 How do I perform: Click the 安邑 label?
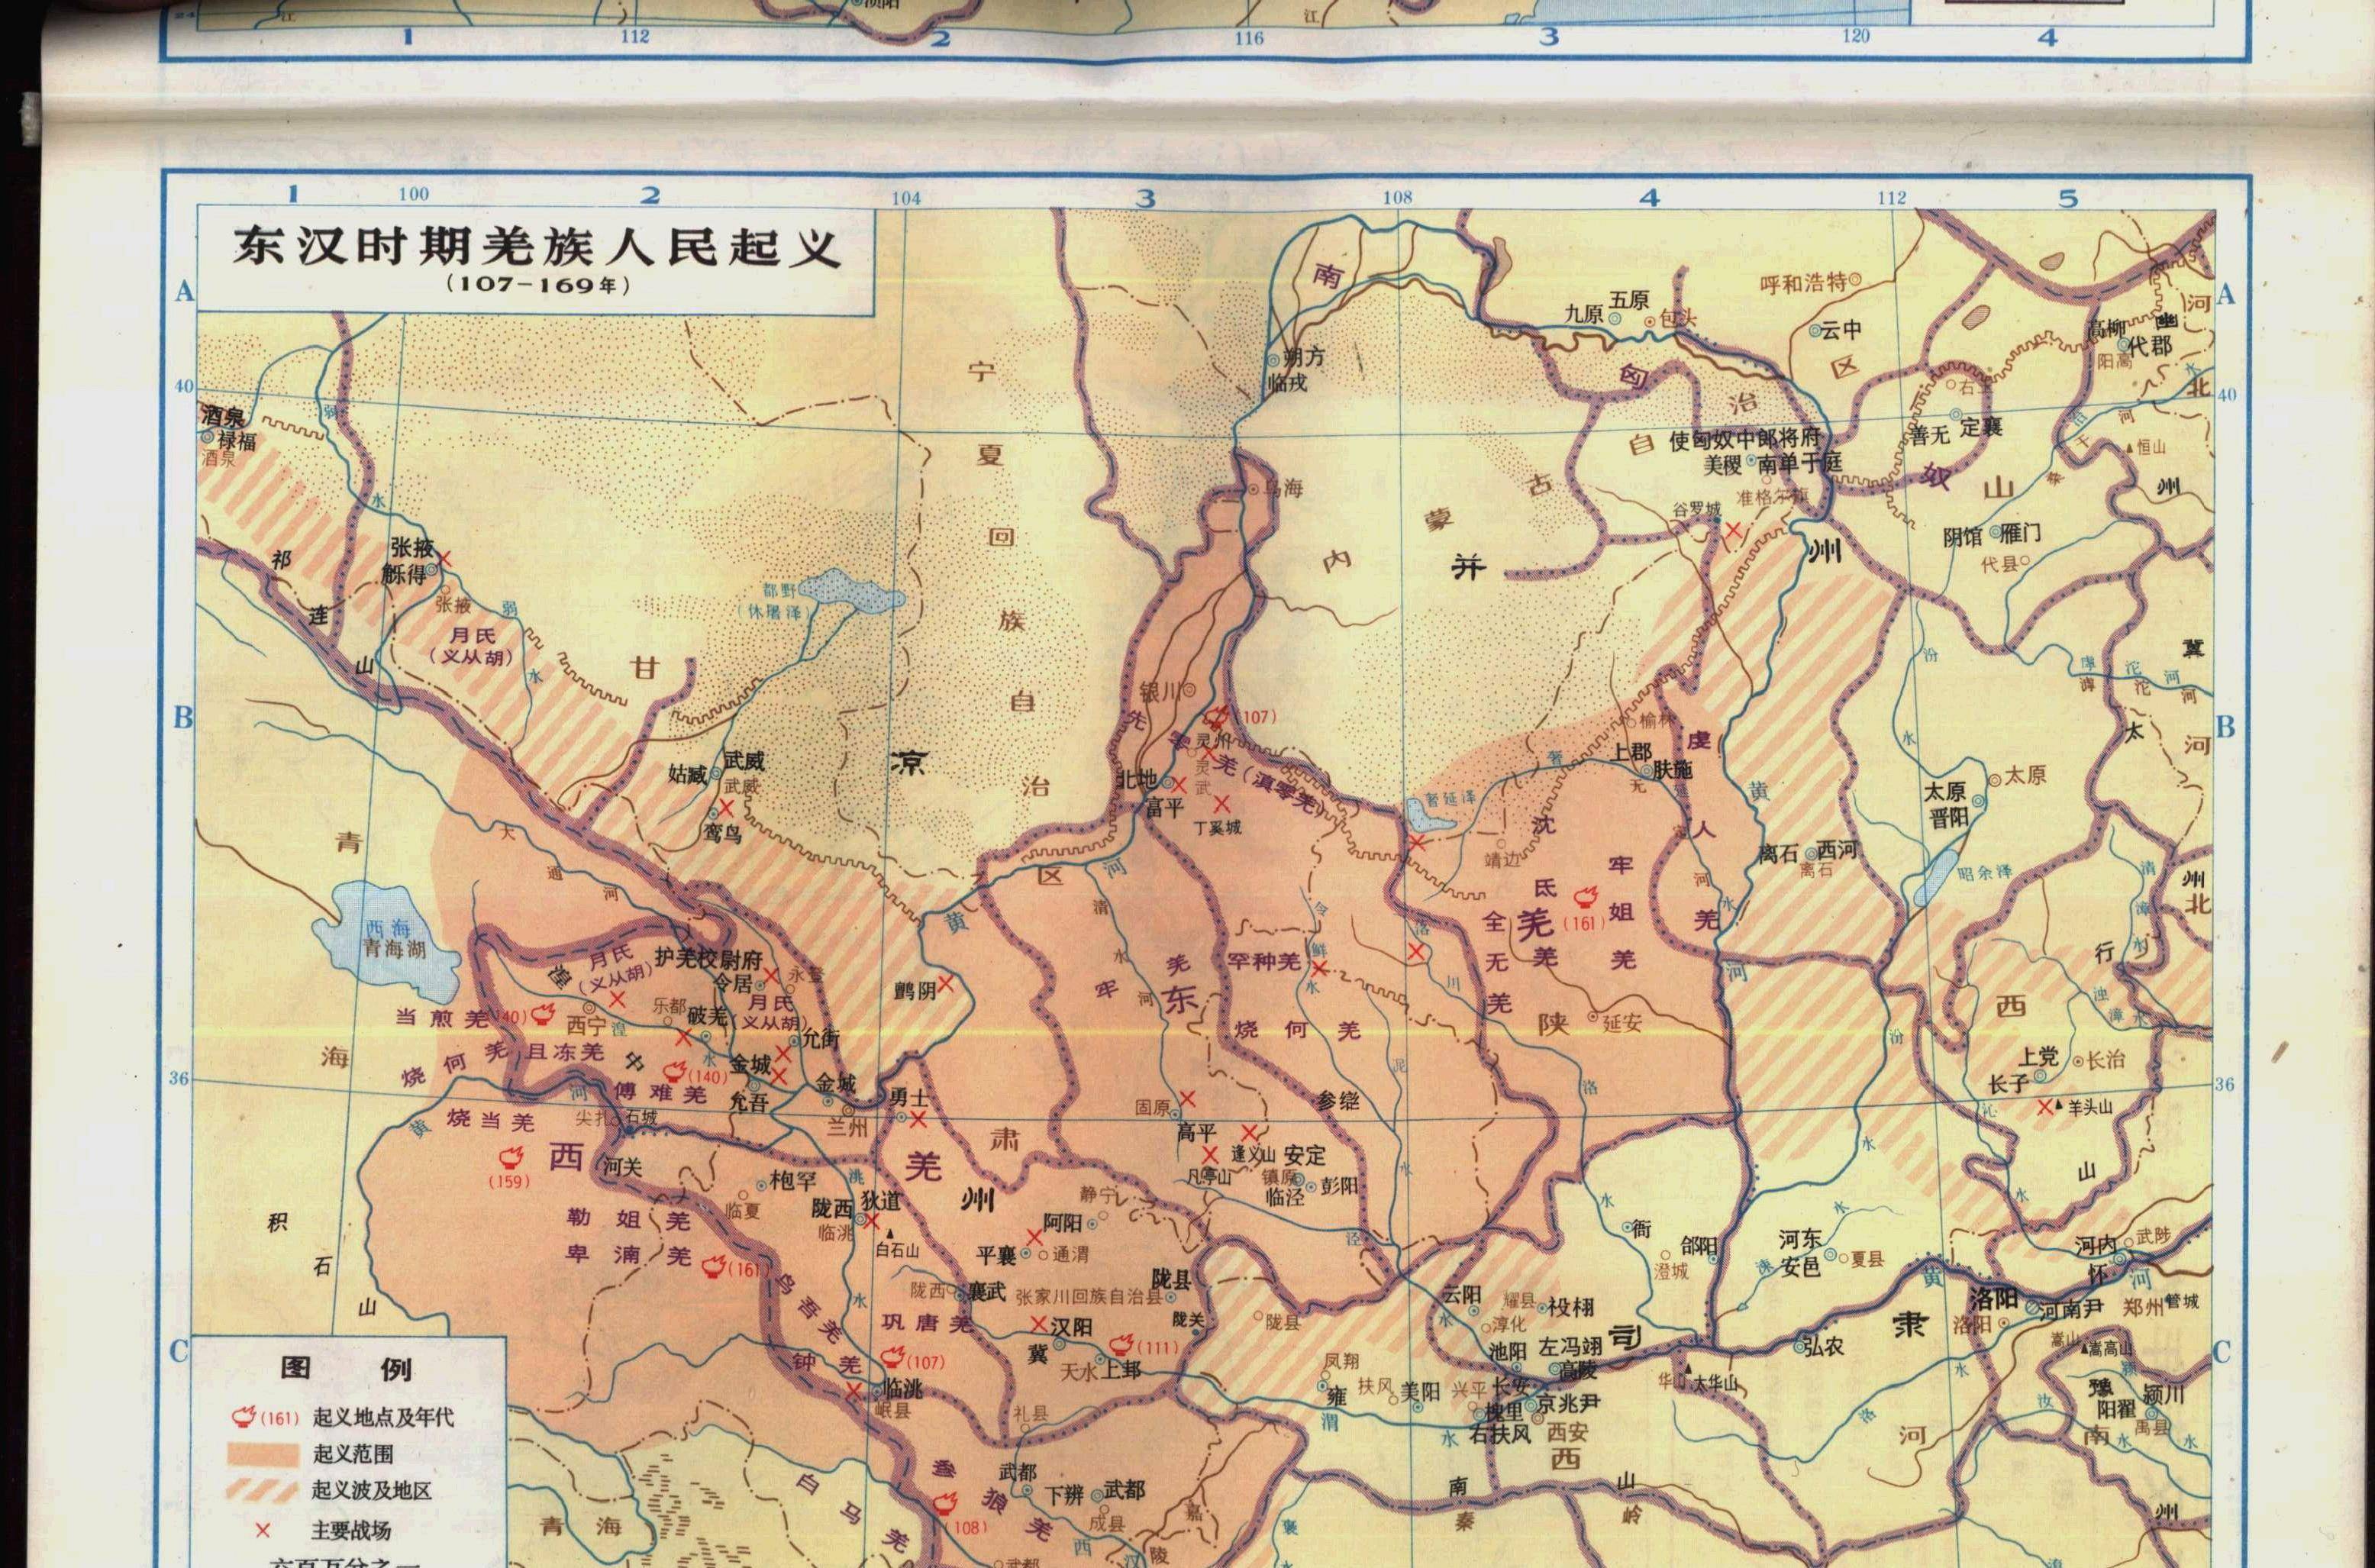pos(1801,1266)
